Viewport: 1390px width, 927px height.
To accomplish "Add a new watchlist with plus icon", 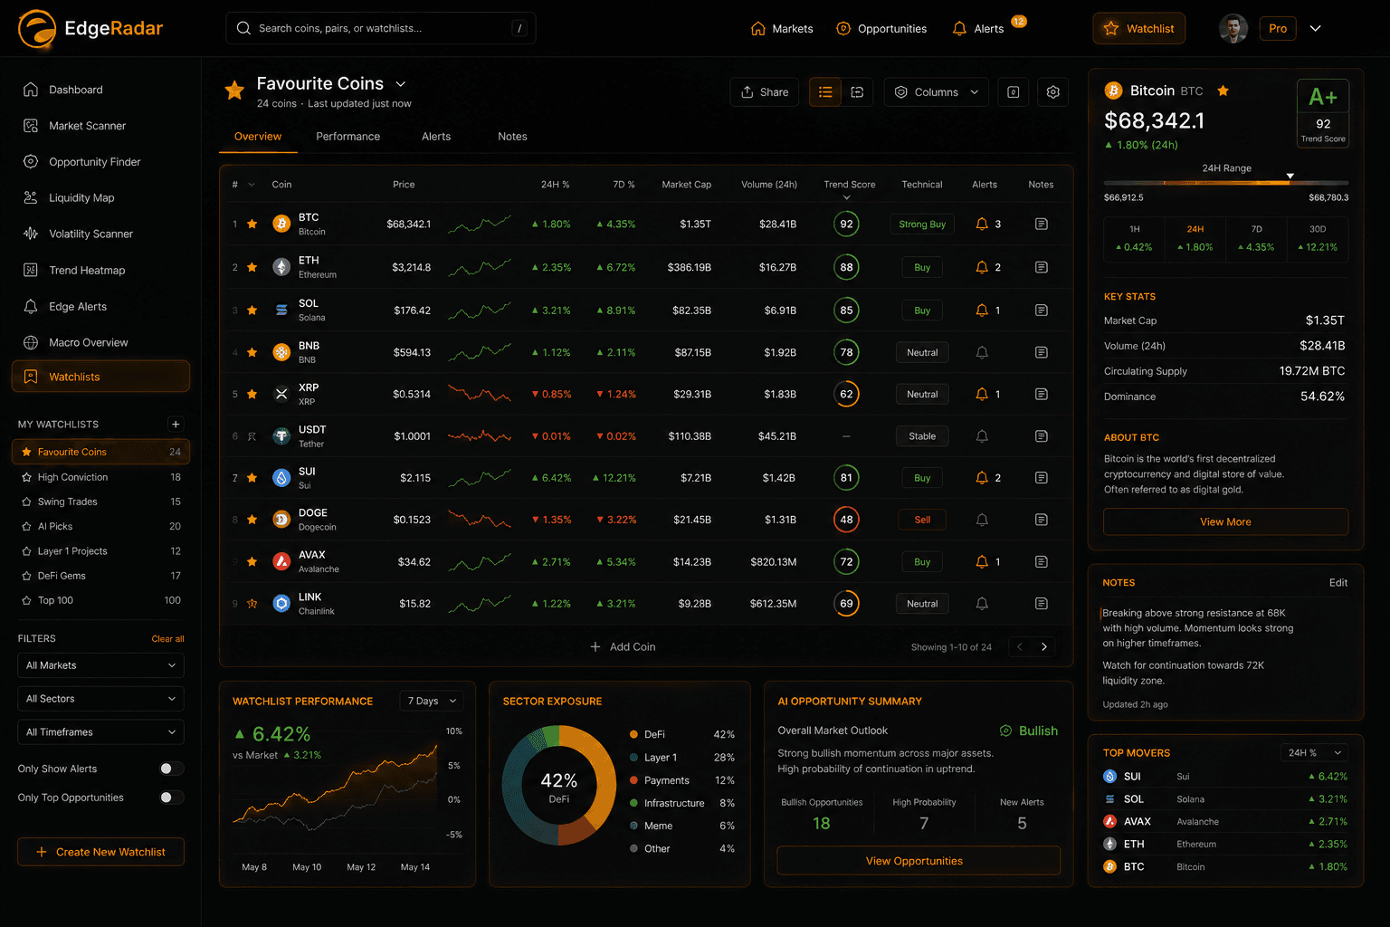I will tap(176, 424).
